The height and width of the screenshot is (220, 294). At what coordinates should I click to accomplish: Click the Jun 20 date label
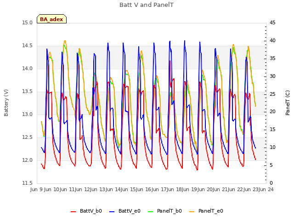click(x=205, y=190)
